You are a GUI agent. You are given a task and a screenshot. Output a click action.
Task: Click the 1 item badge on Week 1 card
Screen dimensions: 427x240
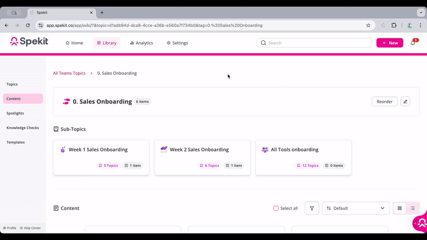click(133, 165)
